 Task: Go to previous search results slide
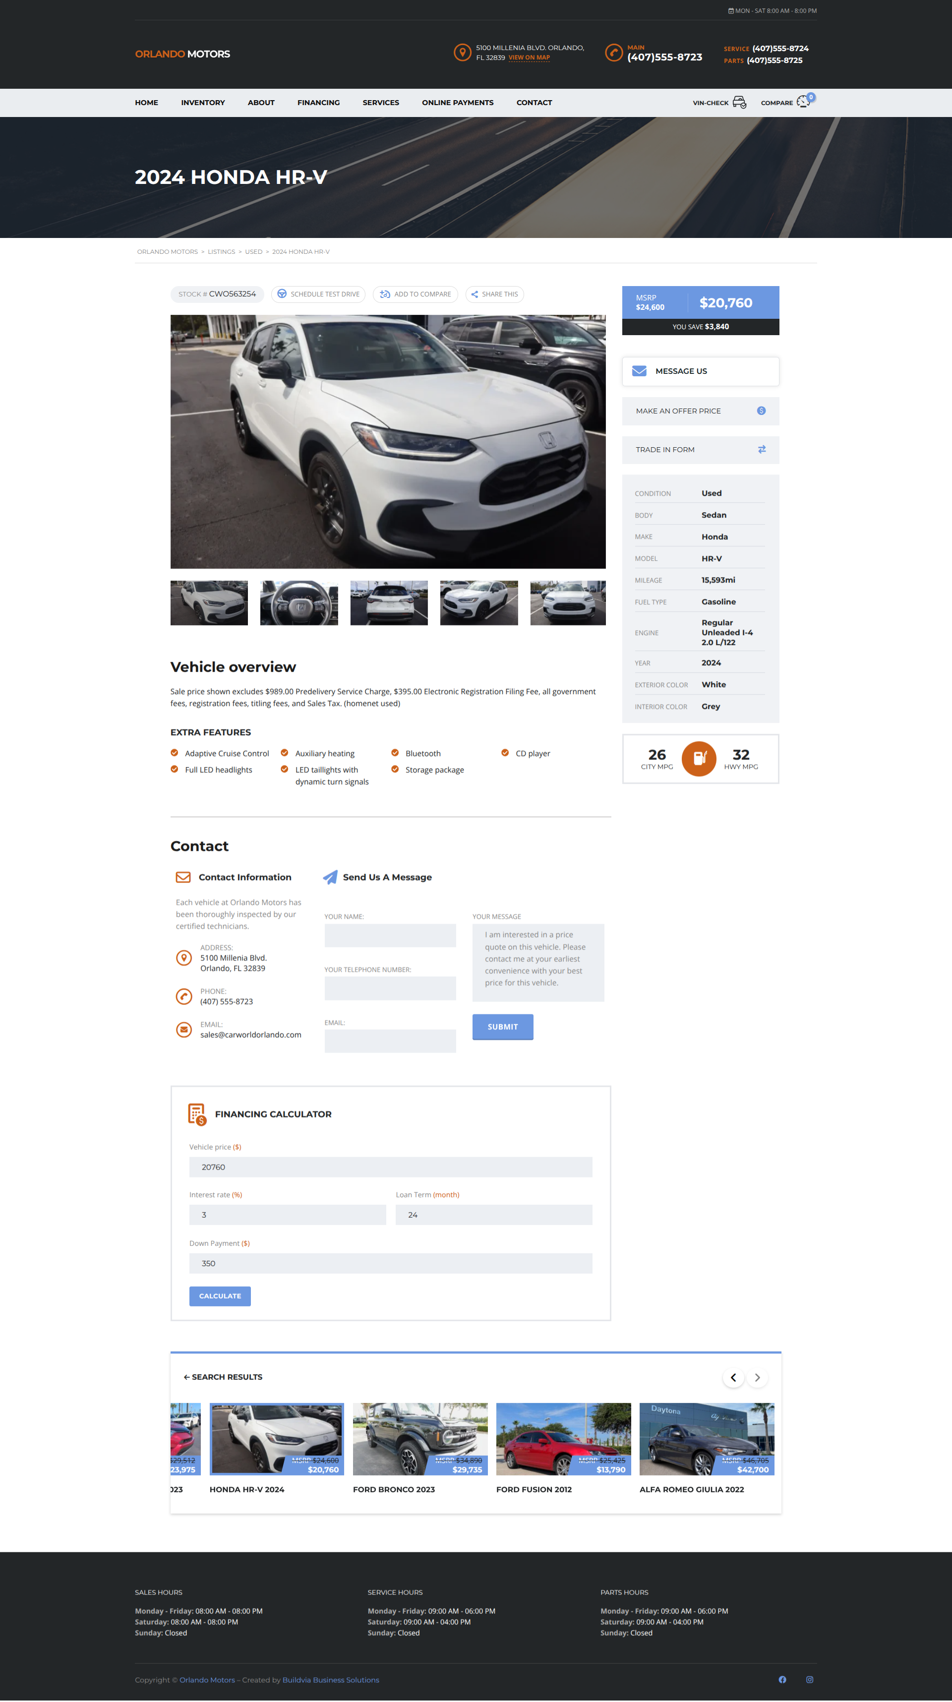pos(733,1377)
